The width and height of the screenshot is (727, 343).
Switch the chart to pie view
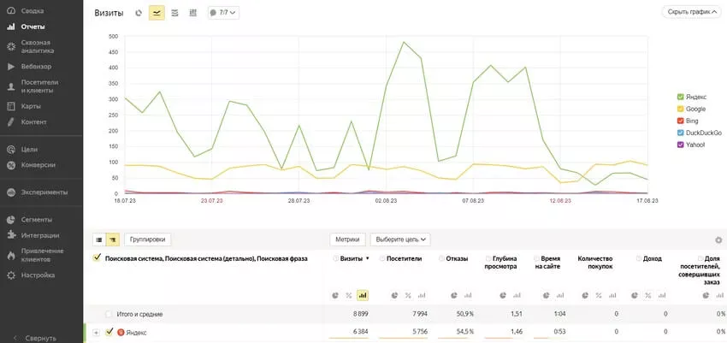139,13
